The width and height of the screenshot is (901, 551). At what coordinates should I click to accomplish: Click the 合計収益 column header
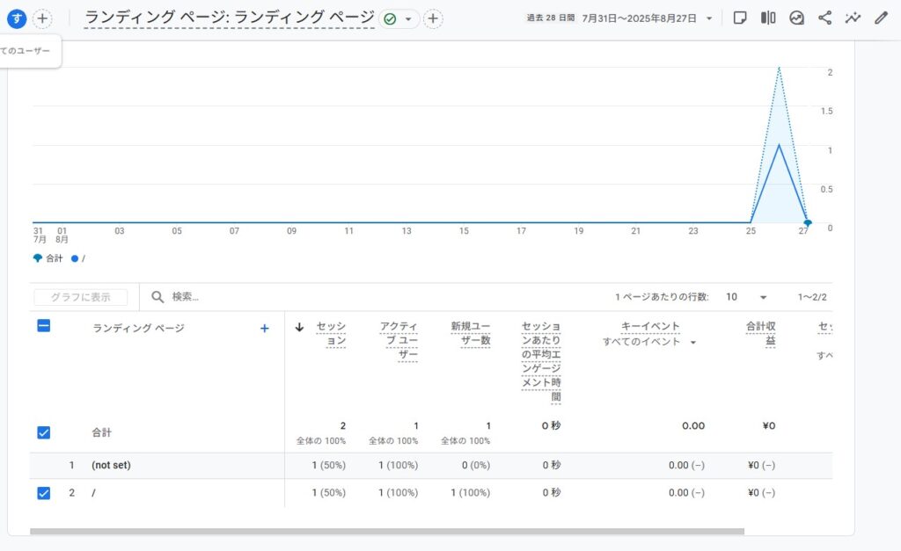(761, 333)
